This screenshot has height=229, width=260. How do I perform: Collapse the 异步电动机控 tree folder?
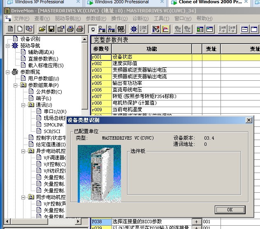click(23, 151)
